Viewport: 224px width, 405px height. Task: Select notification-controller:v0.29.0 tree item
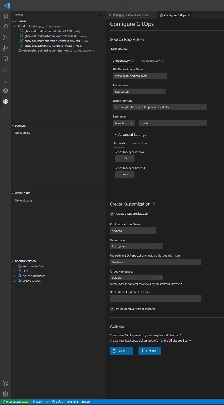click(x=52, y=41)
